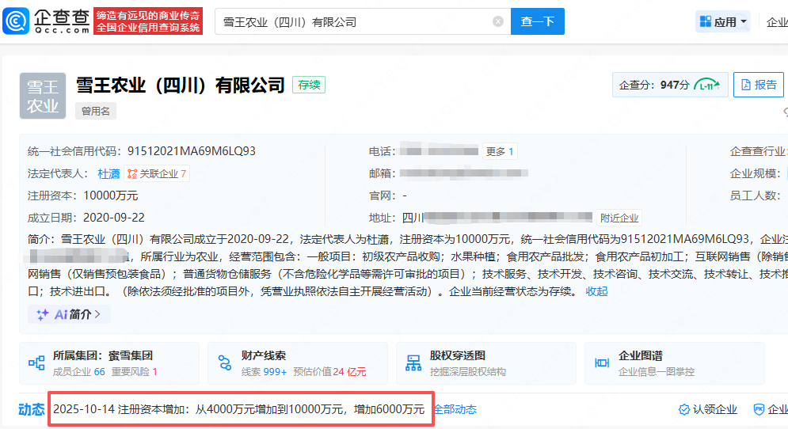Open 股权穿透图 equity structure icon
Image resolution: width=788 pixels, height=429 pixels.
pyautogui.click(x=413, y=363)
